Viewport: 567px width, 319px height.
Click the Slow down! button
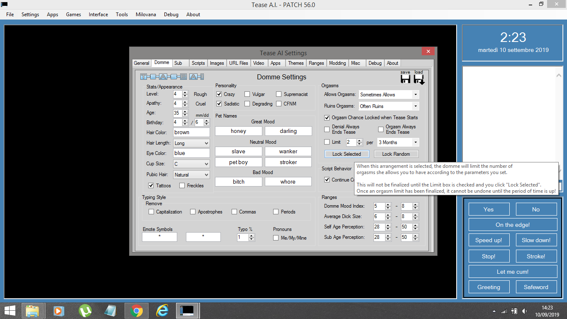click(536, 240)
